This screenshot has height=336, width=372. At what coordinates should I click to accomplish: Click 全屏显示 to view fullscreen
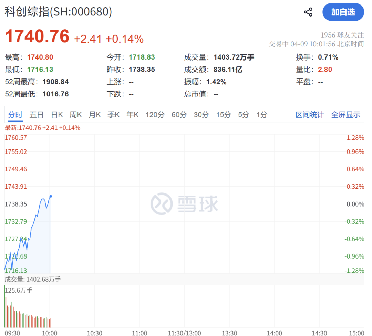(345, 115)
